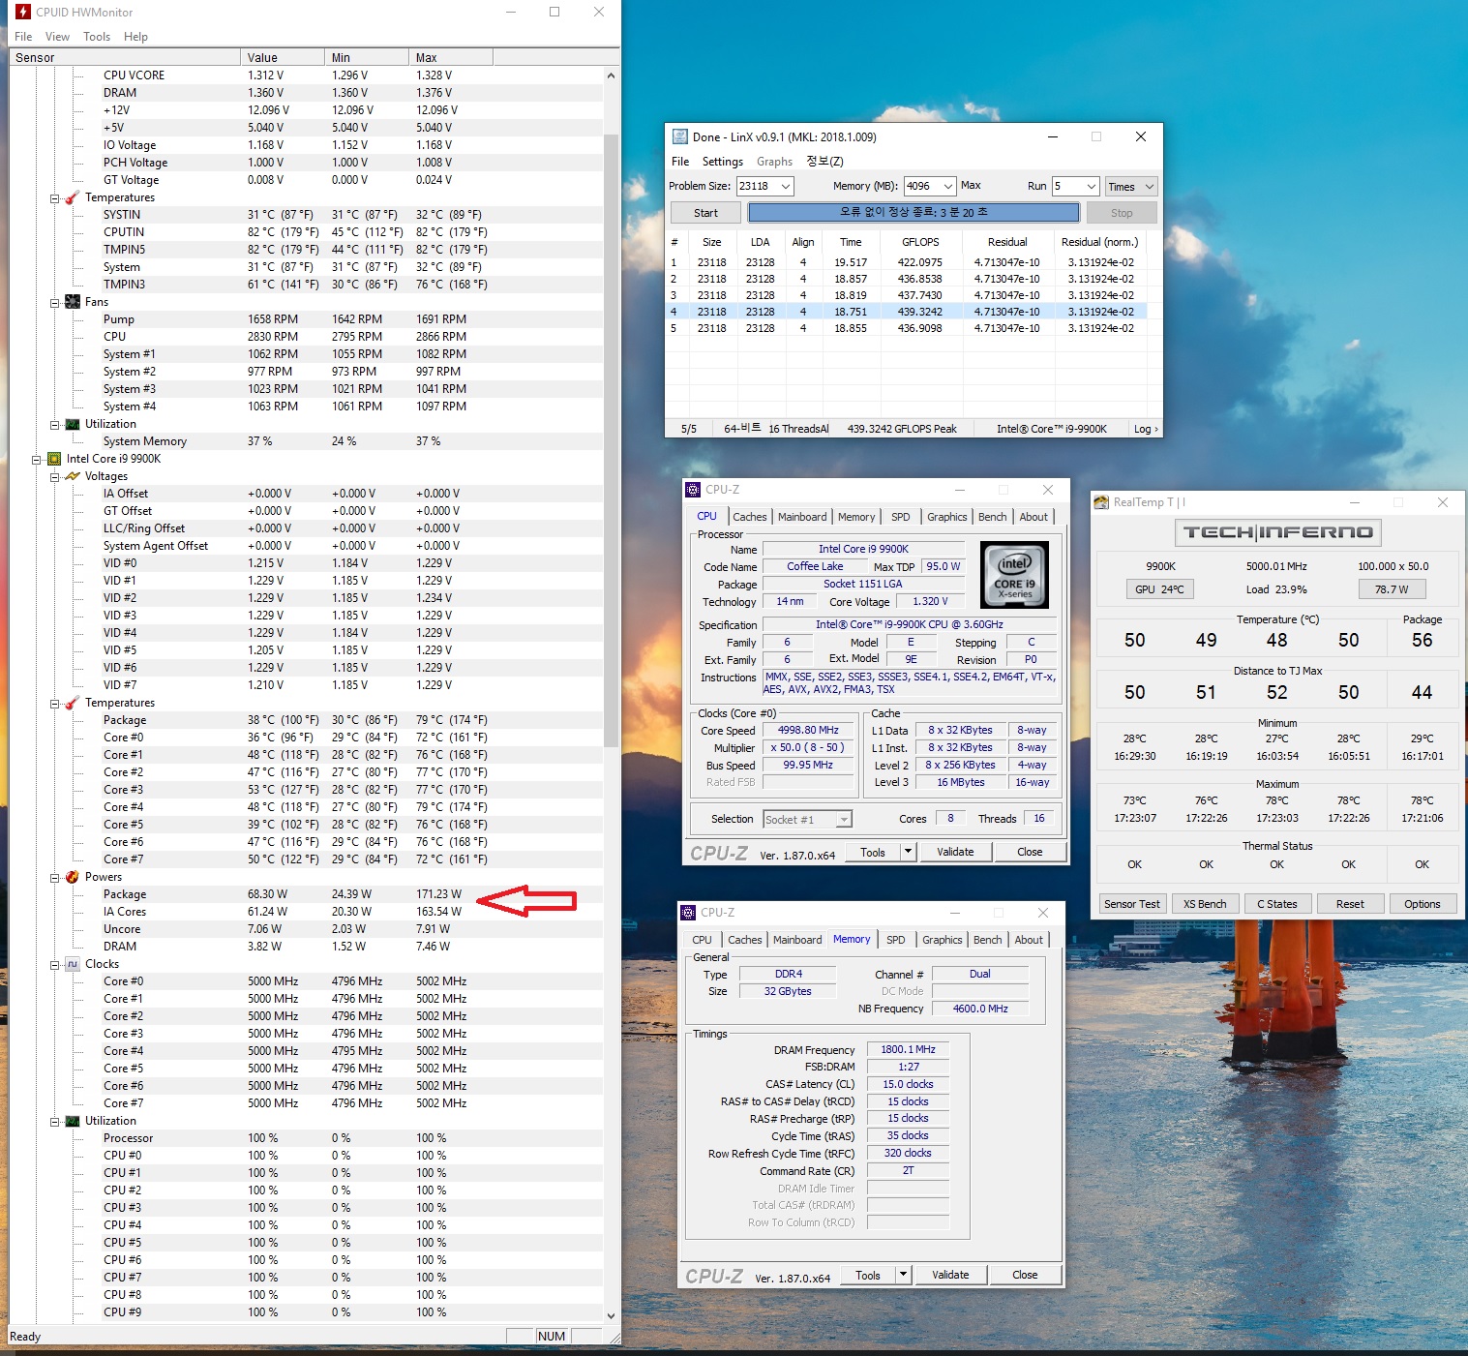This screenshot has height=1356, width=1468.
Task: Click the Fans category icon in HWMonitor
Action: [72, 302]
